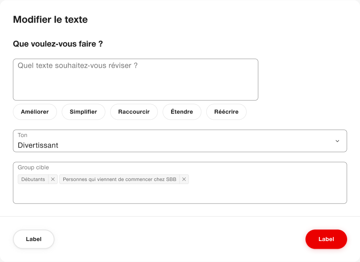Remove the Débutants chip via its X icon
This screenshot has width=360, height=262.
[x=53, y=179]
